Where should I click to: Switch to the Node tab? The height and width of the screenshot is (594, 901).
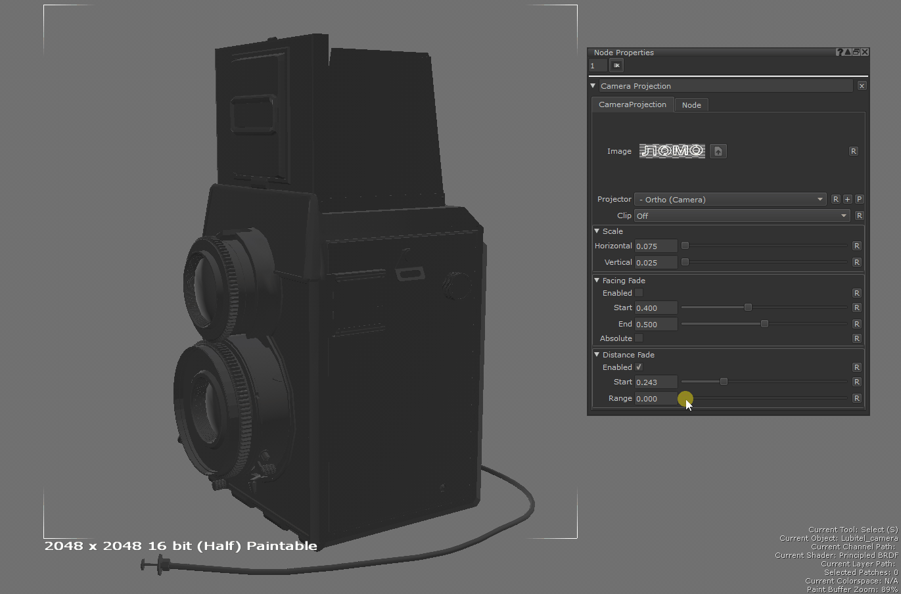point(691,104)
